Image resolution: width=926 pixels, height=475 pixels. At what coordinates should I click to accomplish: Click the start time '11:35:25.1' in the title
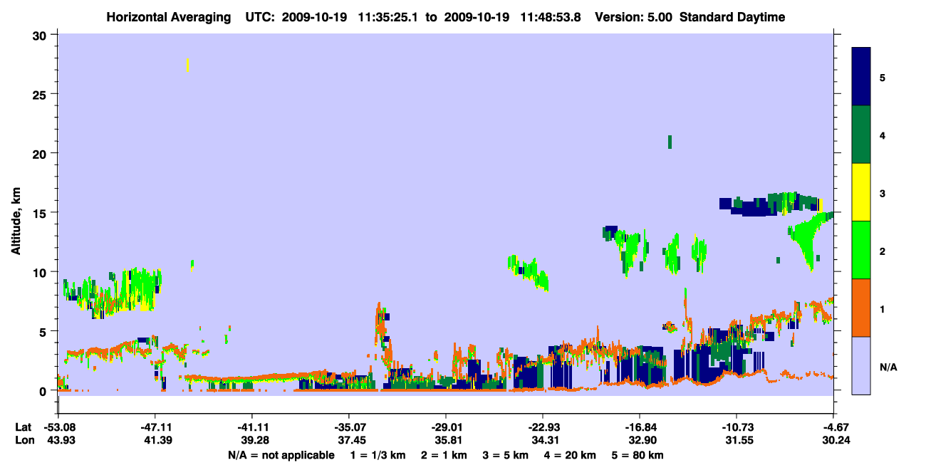[x=390, y=17]
